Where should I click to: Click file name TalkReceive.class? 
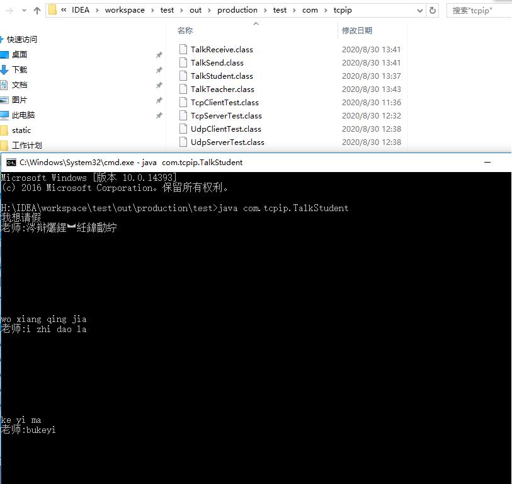tap(222, 50)
